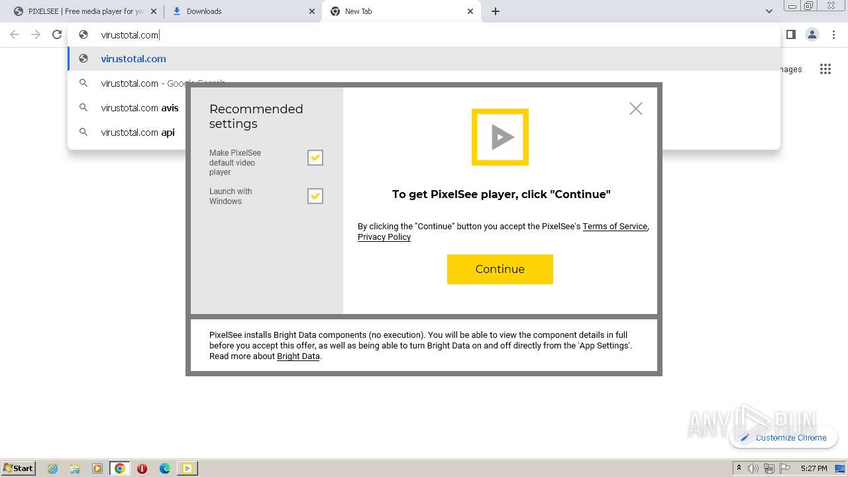This screenshot has width=848, height=477.
Task: Open a new tab with plus button
Action: pos(496,11)
